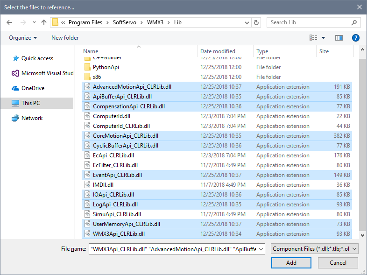
Task: Show hidden breadcrumb path via double chevron
Action: [63, 22]
